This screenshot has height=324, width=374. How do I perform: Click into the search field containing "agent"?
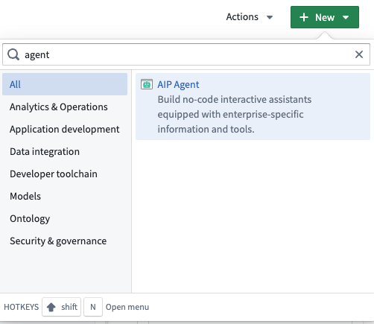[x=186, y=54]
